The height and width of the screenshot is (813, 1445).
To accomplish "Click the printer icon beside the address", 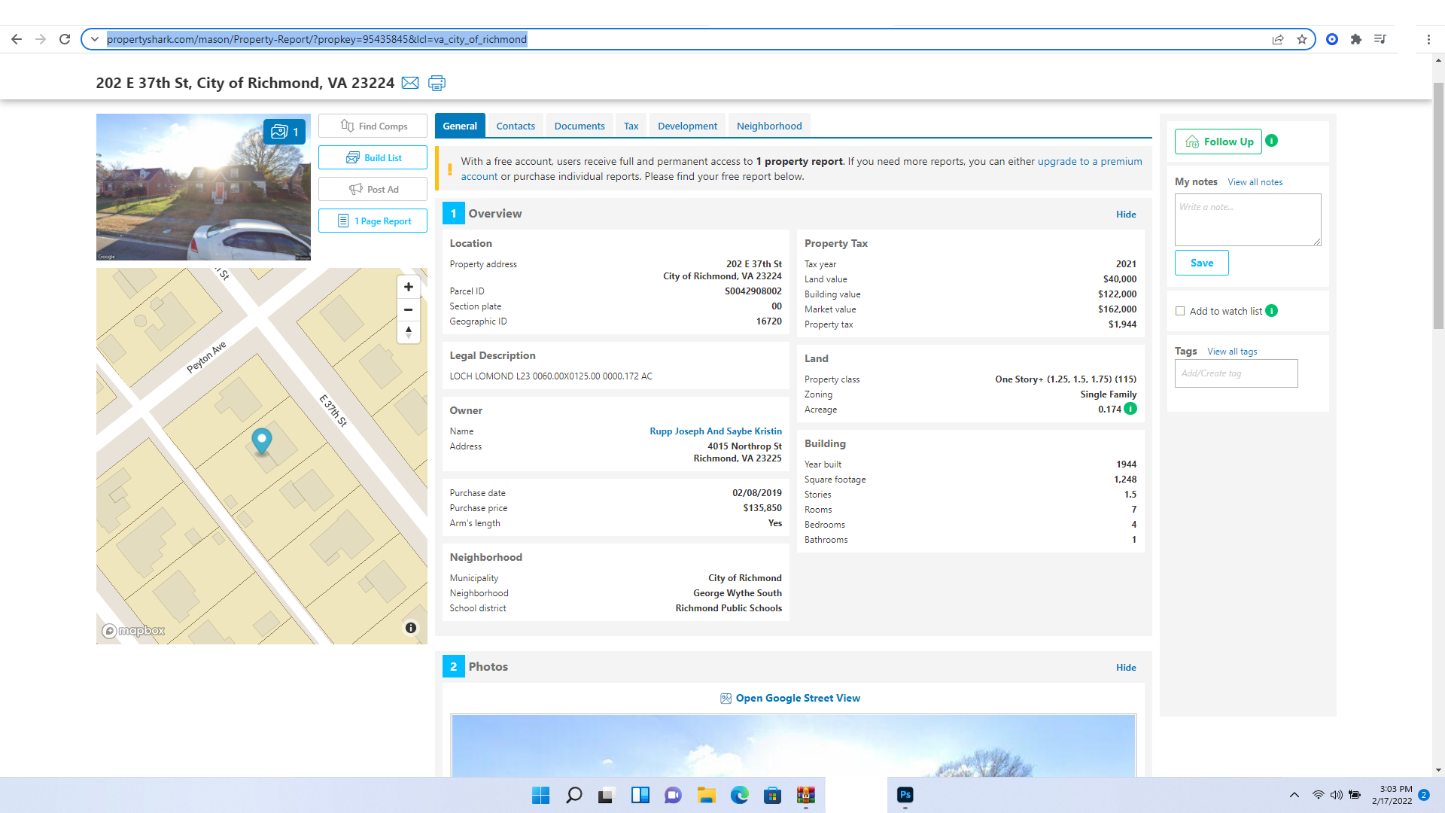I will pos(437,83).
